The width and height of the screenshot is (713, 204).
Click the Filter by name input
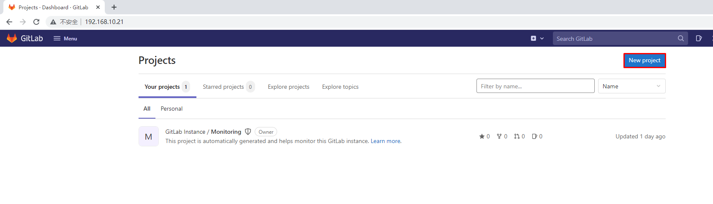[x=535, y=86]
